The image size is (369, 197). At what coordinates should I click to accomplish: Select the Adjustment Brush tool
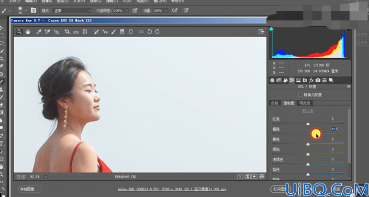coord(114,32)
